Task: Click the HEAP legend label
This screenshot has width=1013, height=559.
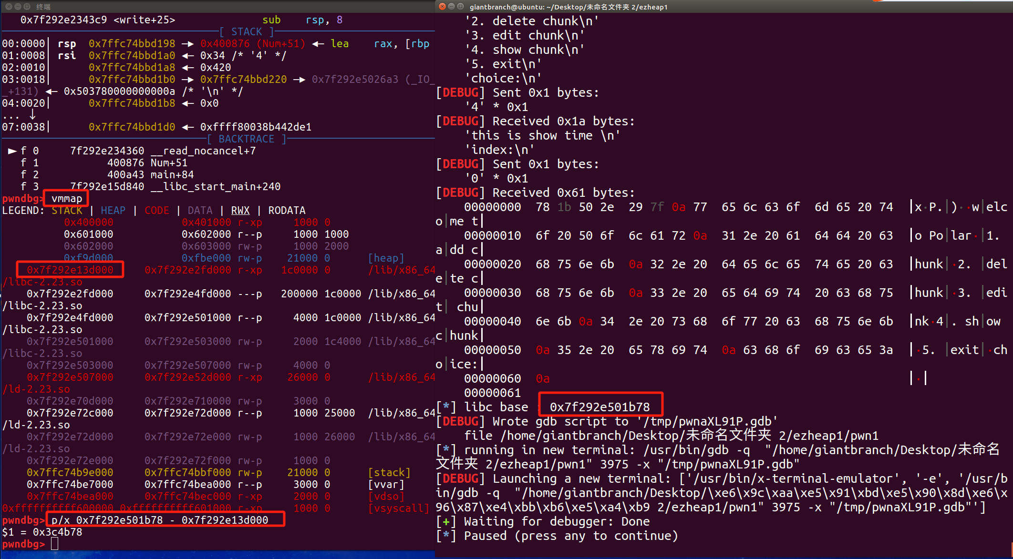Action: (x=113, y=210)
